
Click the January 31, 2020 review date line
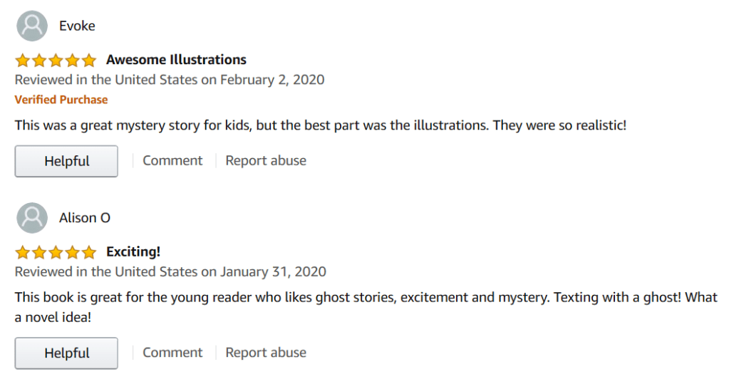[x=170, y=271]
